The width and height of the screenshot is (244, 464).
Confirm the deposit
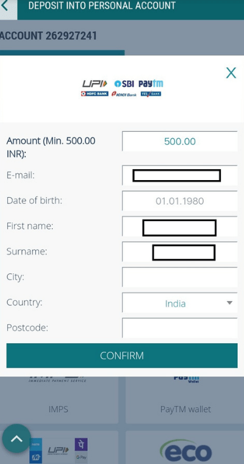coord(122,356)
